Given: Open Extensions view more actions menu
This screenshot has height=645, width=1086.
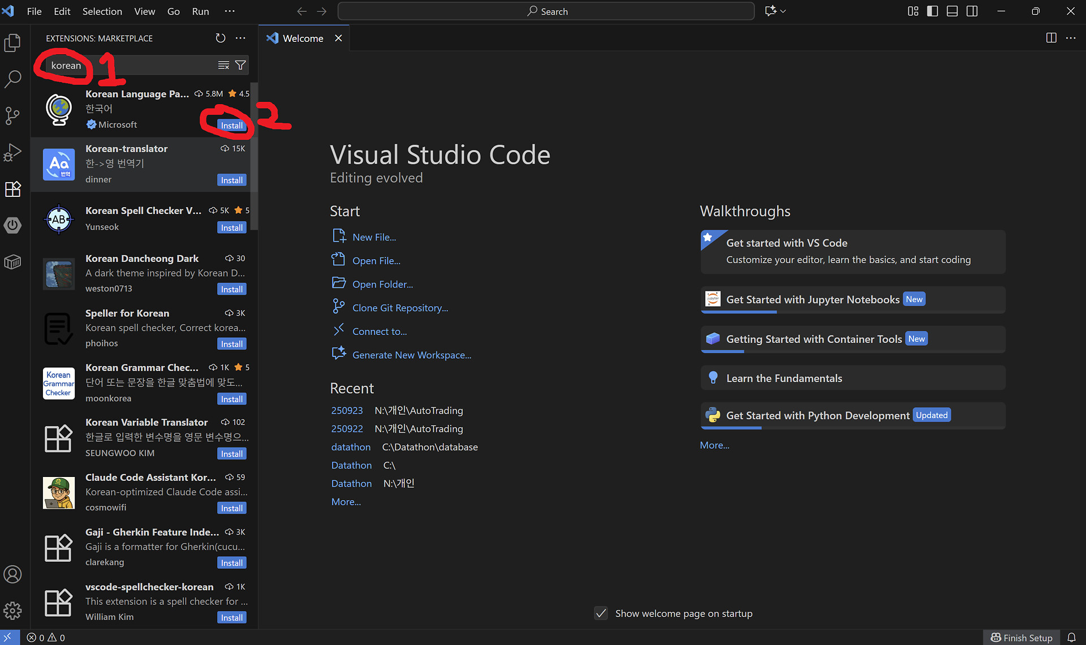Looking at the screenshot, I should click(x=240, y=38).
